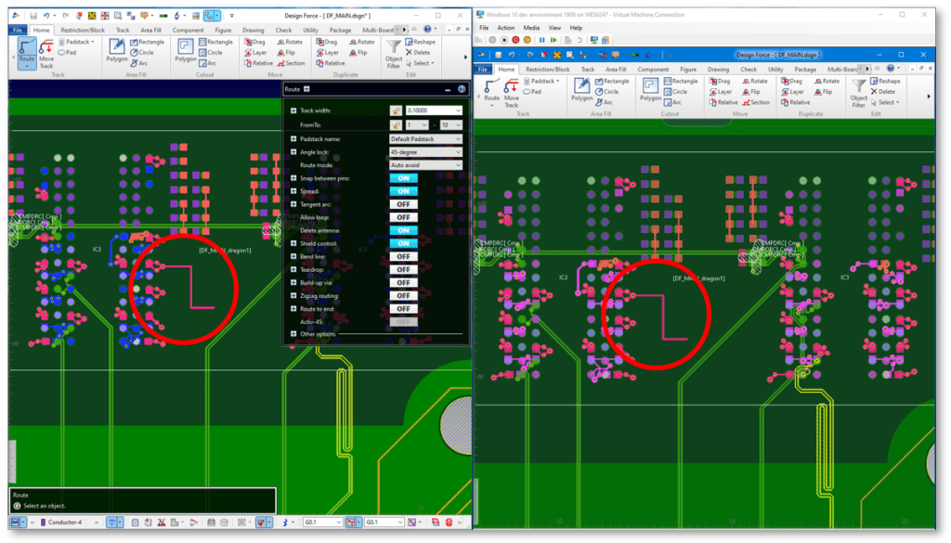
Task: Click the Conductor-4 layer color swatch
Action: pyautogui.click(x=43, y=522)
